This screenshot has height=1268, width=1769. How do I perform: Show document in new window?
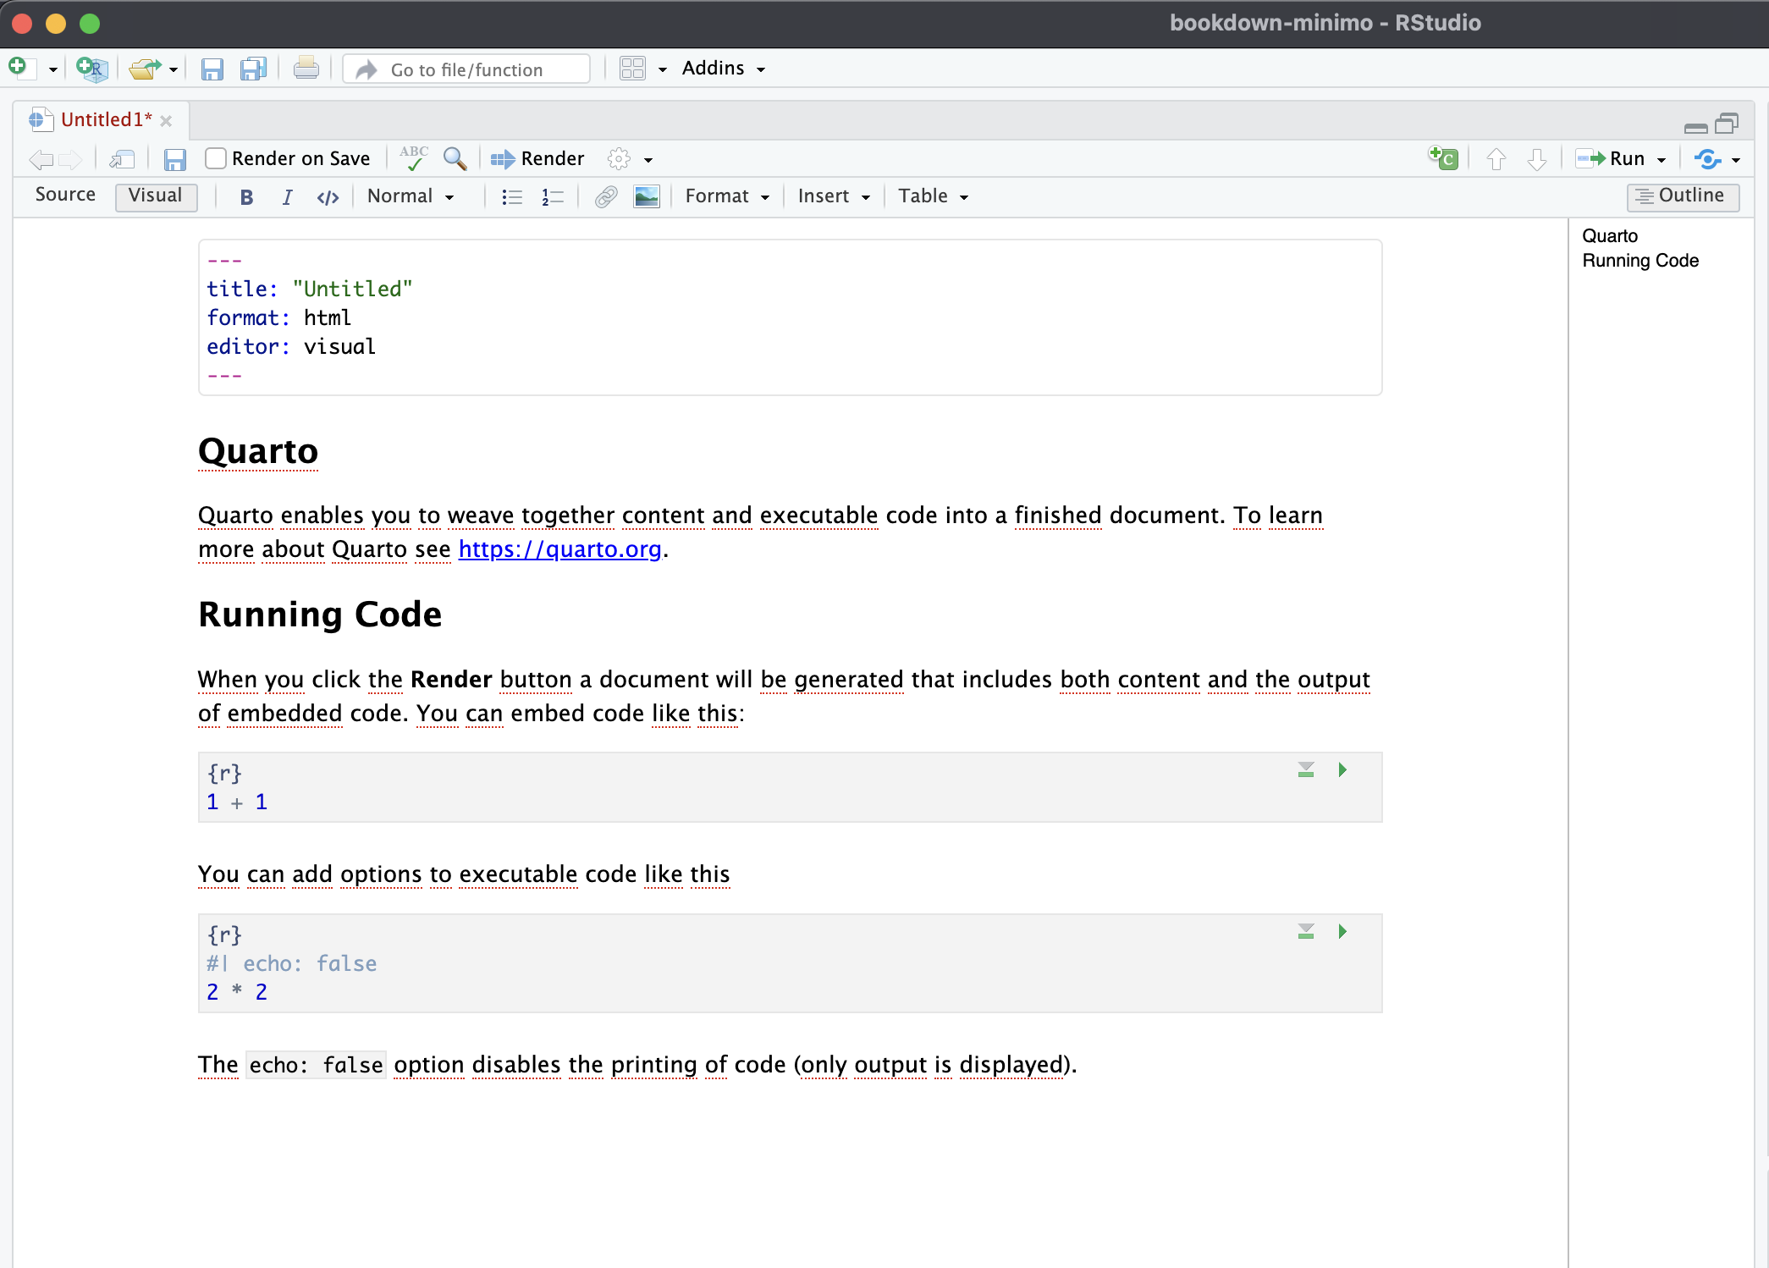pos(123,159)
